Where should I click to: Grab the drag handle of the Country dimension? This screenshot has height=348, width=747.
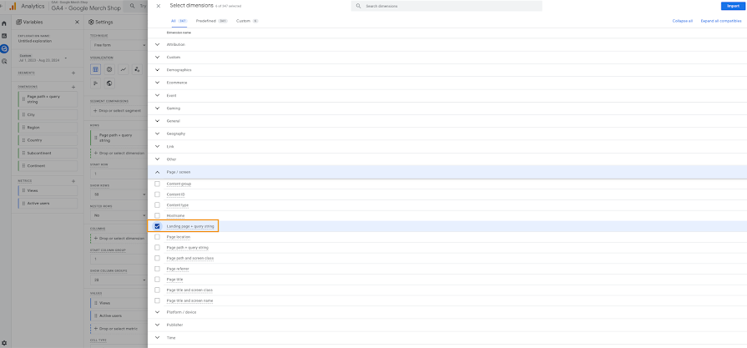coord(24,140)
